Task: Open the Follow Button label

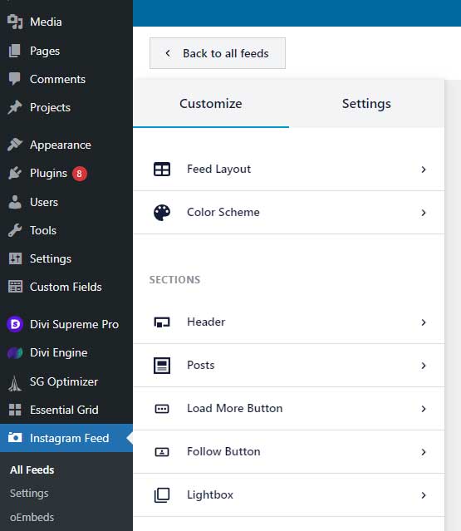Action: [x=223, y=451]
